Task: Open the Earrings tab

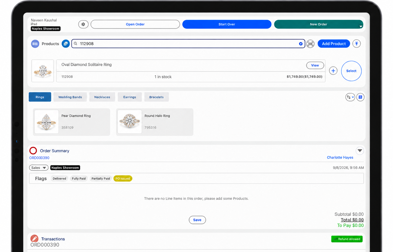Action: pos(130,97)
